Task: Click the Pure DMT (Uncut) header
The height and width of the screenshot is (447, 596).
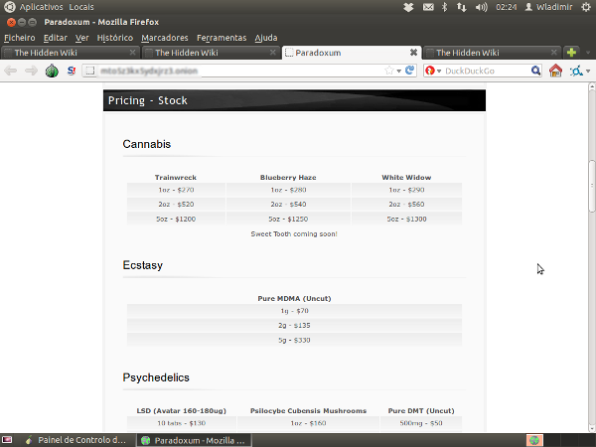Action: tap(421, 410)
